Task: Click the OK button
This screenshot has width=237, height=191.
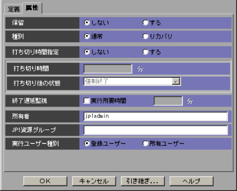Action: 45,181
